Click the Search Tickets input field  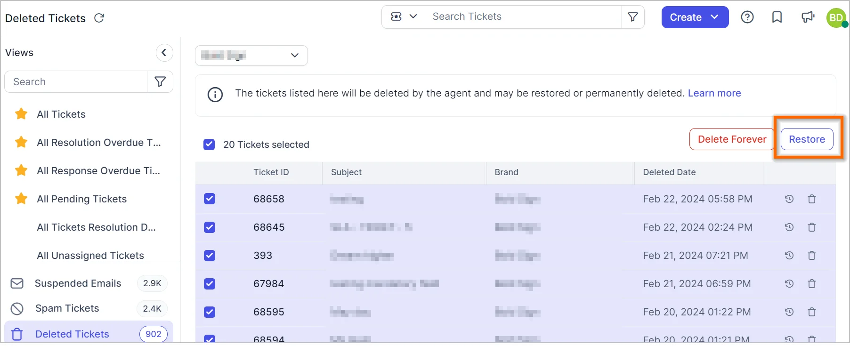[x=523, y=17]
